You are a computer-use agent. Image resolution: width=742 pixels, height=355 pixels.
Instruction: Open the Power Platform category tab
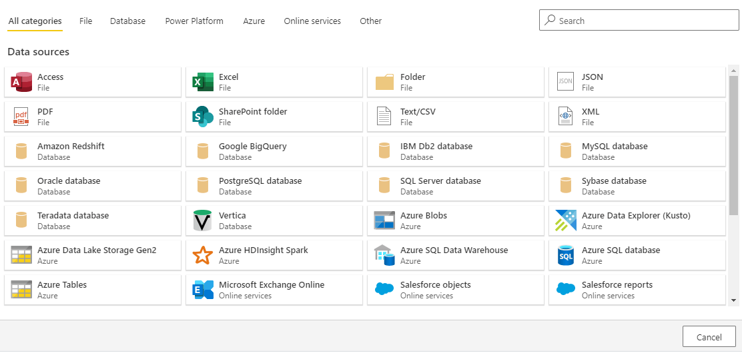coord(194,21)
